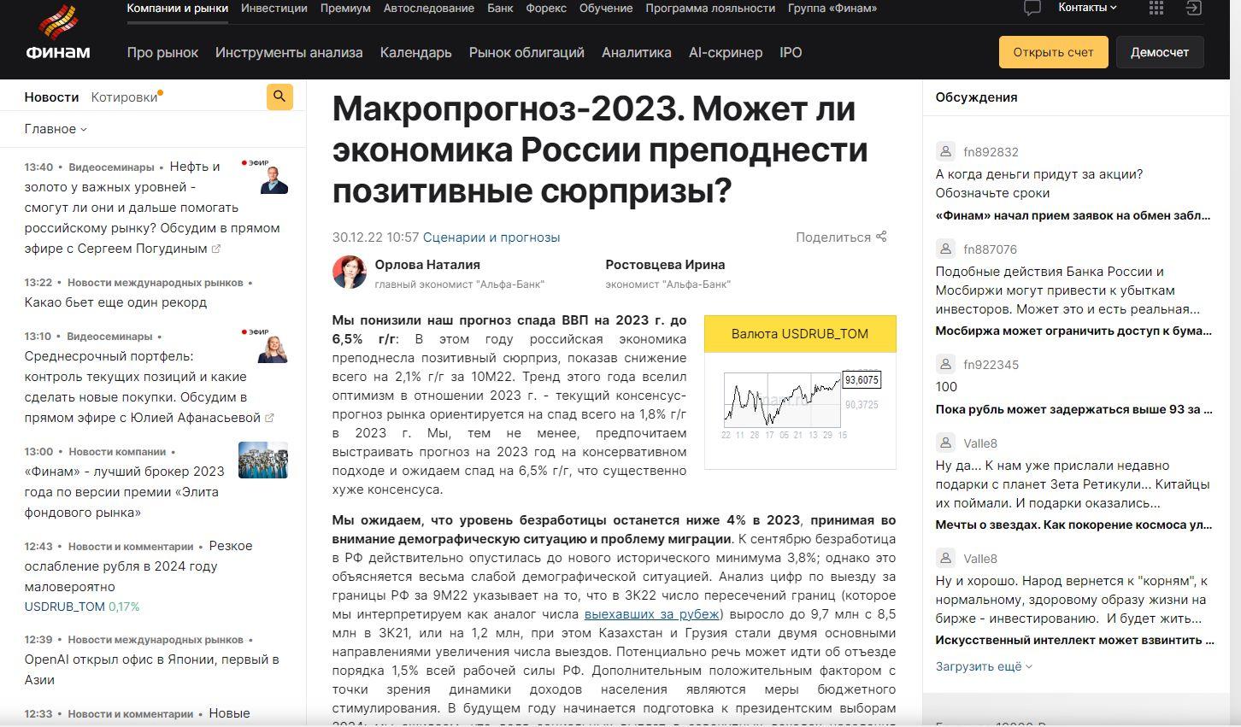Open discussion Пока рубль может задержаться

tap(1073, 409)
